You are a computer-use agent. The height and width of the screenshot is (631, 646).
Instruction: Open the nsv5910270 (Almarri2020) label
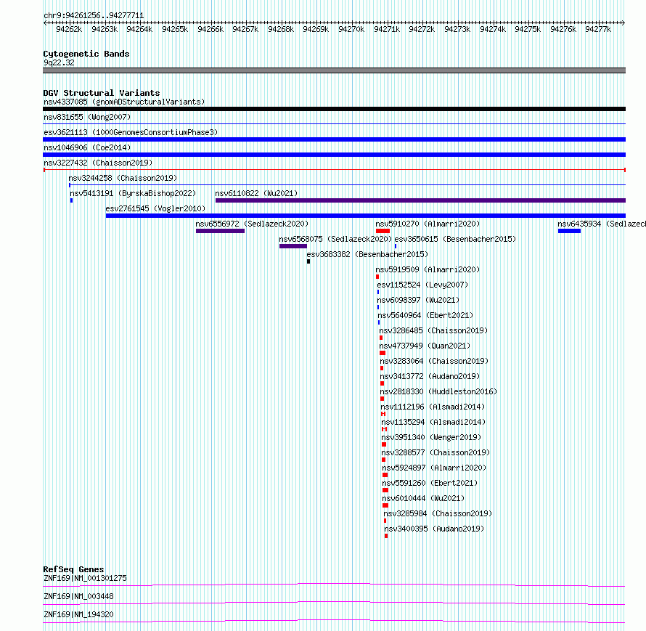coord(428,224)
